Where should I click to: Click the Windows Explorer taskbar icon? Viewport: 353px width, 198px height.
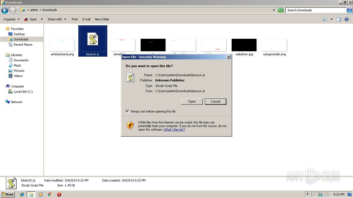[x=31, y=194]
